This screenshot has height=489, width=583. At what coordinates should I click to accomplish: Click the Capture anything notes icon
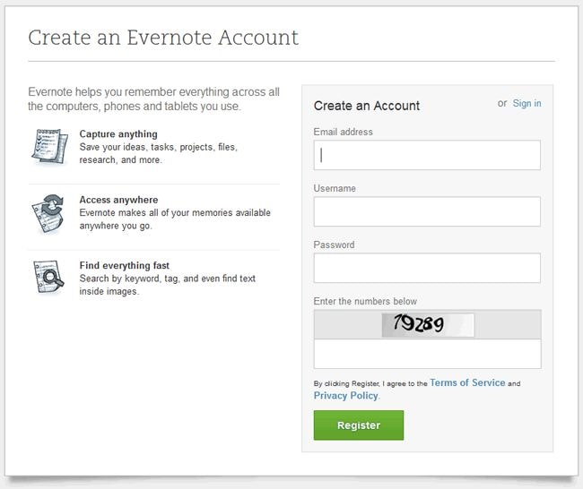[x=50, y=146]
